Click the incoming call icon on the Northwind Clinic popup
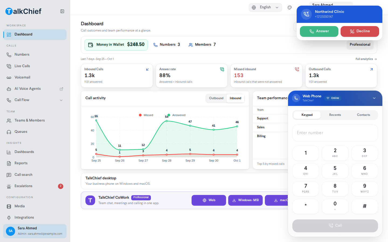This screenshot has height=242, width=388. click(306, 14)
